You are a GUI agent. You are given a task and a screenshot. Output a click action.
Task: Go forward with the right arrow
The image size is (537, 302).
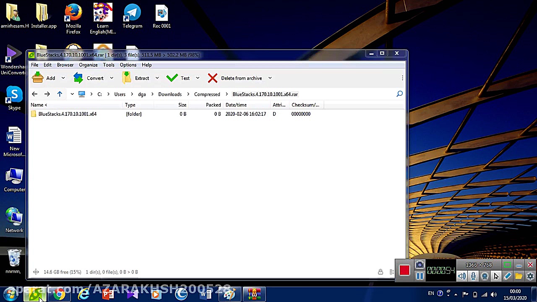(47, 94)
